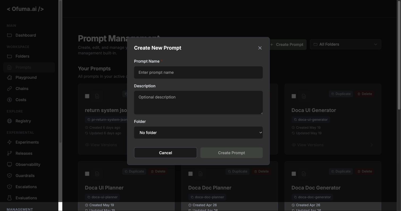Check the Doca Doc Generator checkbox

pos(294,174)
